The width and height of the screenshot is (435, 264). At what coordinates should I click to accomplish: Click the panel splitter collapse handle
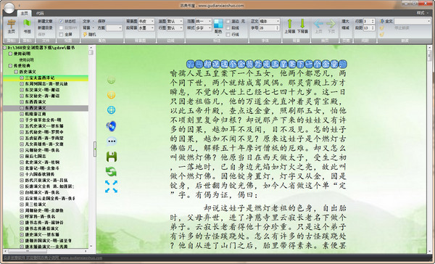click(94, 149)
